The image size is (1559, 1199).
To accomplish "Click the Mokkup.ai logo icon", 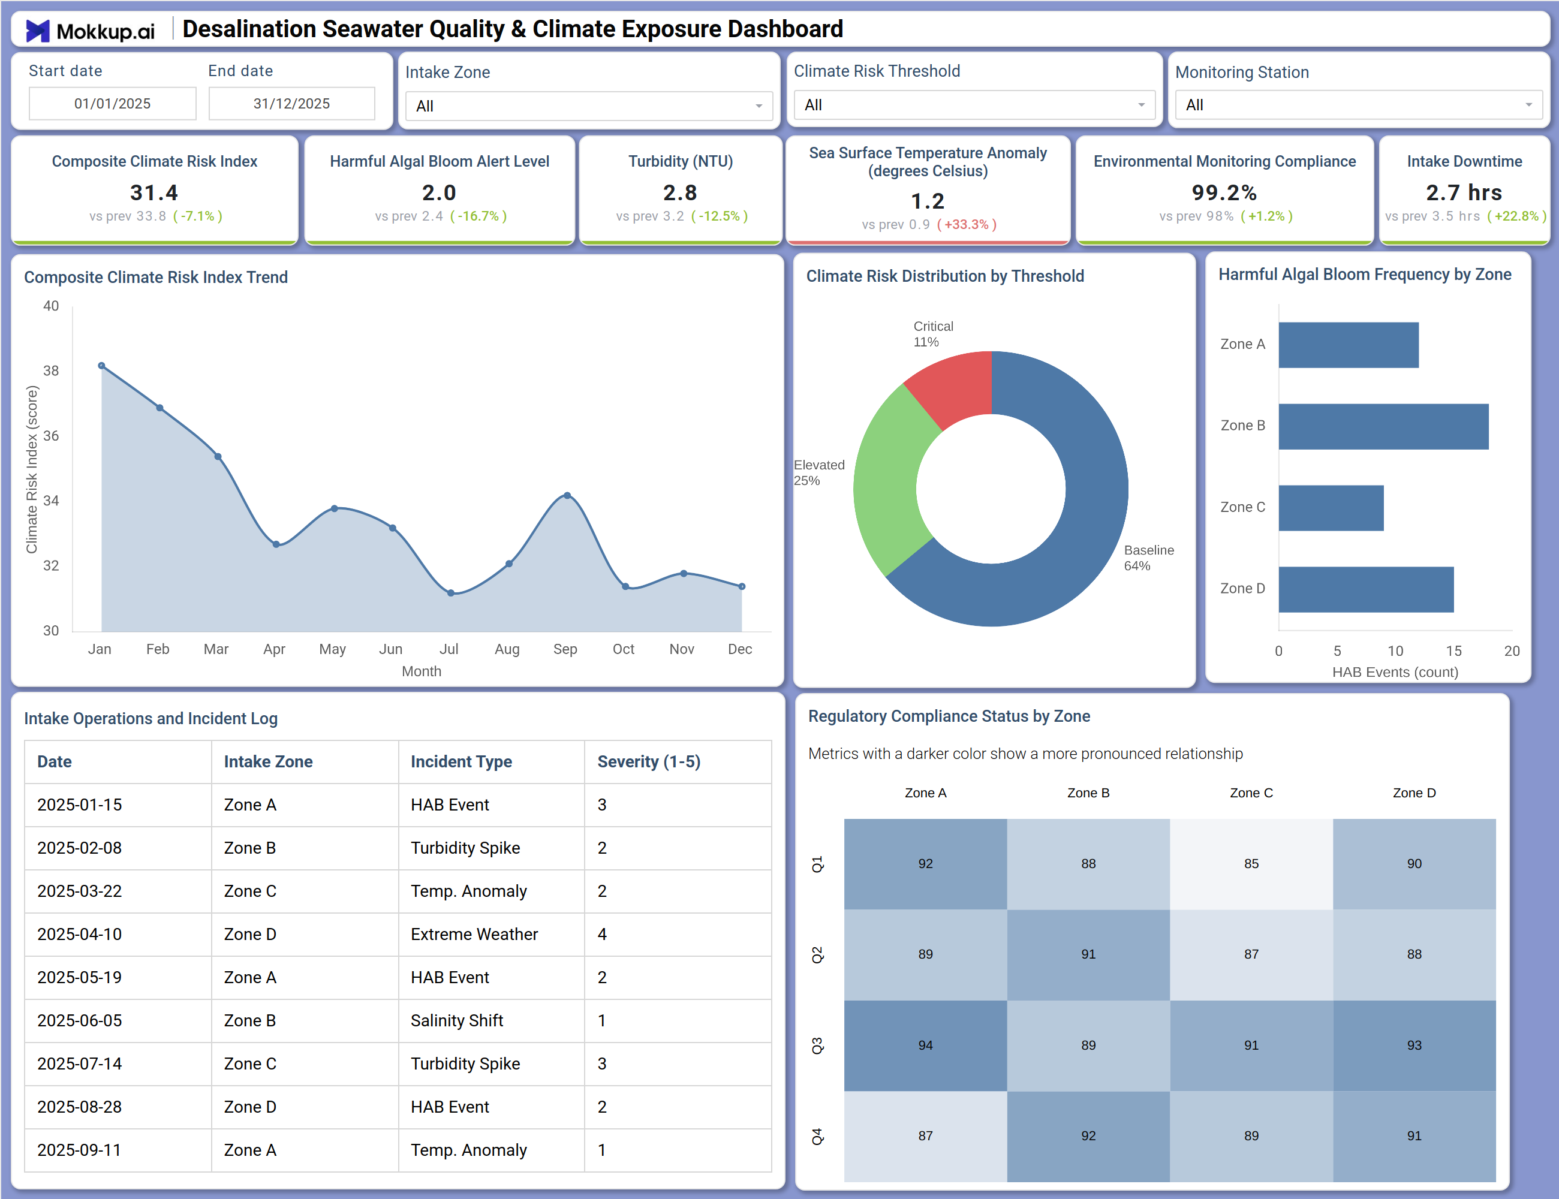I will 38,31.
